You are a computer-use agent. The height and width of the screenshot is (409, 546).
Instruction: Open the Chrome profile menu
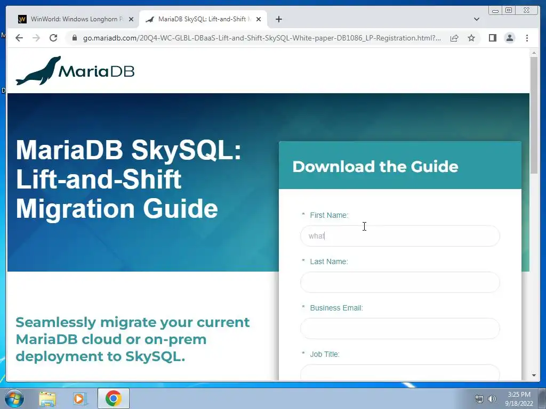pos(509,38)
